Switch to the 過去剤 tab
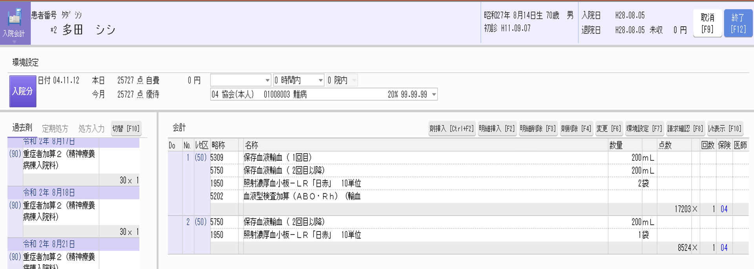754x269 pixels. tap(22, 128)
